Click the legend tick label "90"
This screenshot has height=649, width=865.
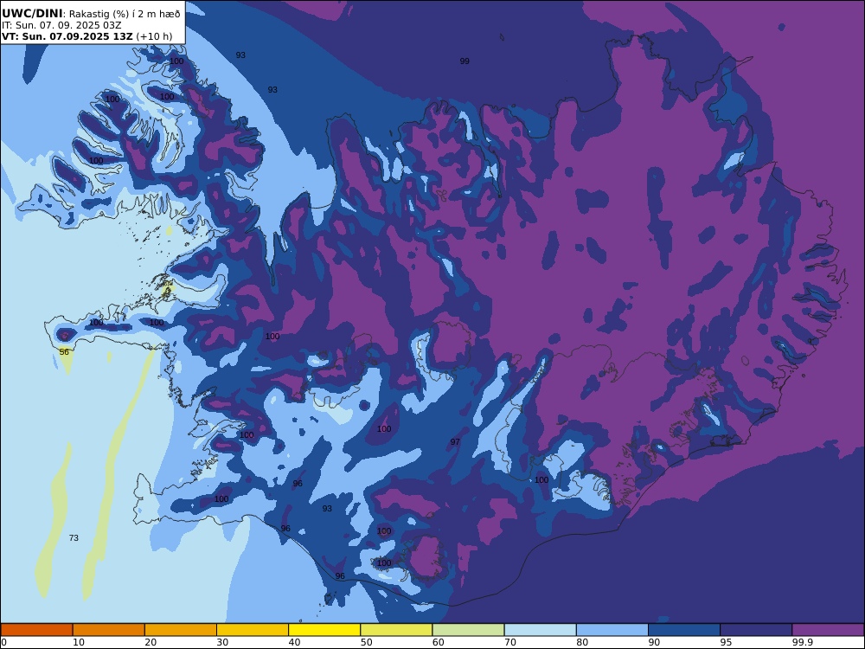[x=654, y=642]
